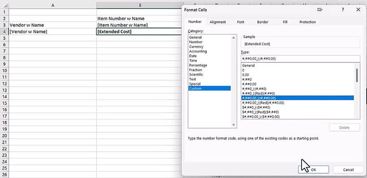Click the Help question mark icon
Image resolution: width=367 pixels, height=178 pixels.
coord(343,9)
